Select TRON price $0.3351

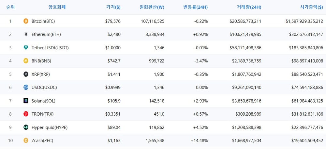[113, 114]
